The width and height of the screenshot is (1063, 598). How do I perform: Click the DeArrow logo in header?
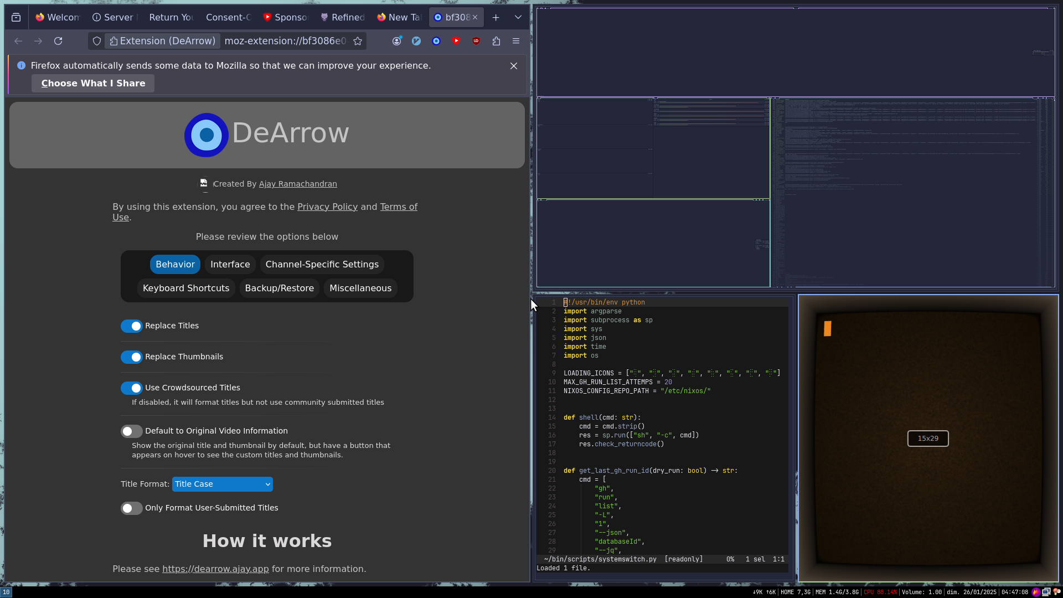pos(207,135)
